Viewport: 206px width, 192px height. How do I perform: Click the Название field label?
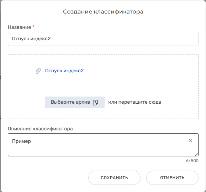20,27
